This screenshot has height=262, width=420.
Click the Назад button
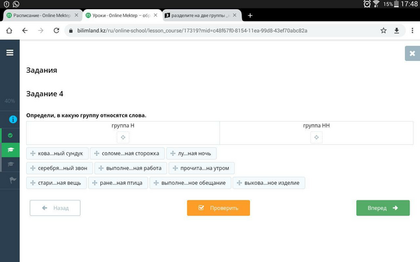55,208
